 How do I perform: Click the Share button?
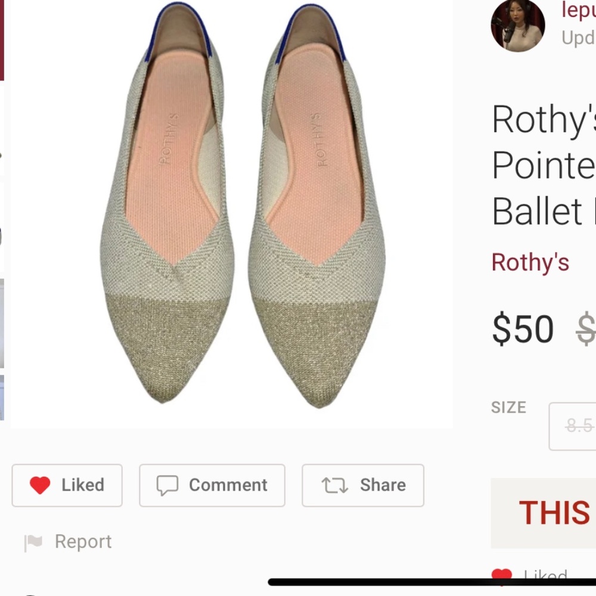tap(362, 485)
